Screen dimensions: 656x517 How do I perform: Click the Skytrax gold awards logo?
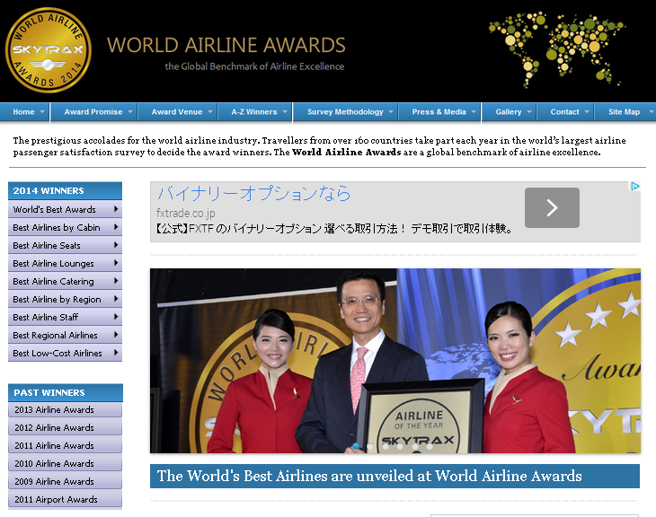pos(48,50)
